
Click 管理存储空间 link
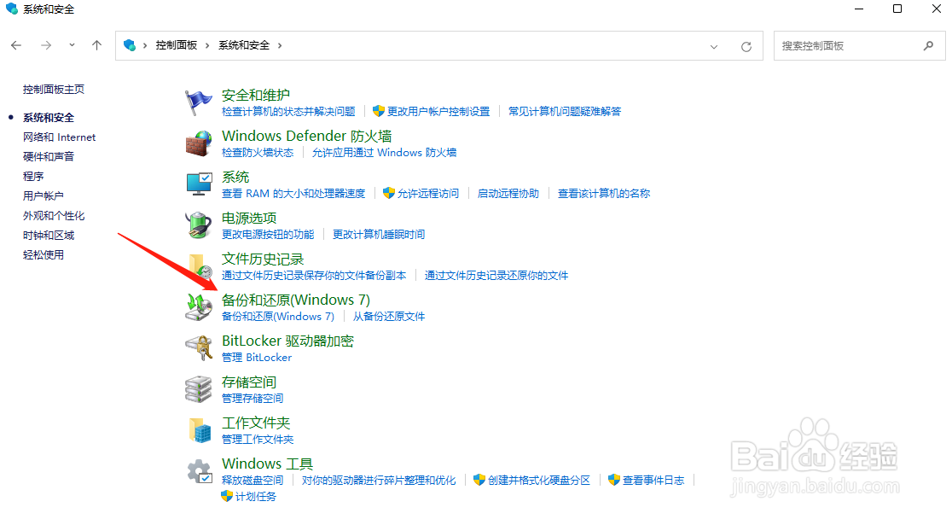[253, 399]
